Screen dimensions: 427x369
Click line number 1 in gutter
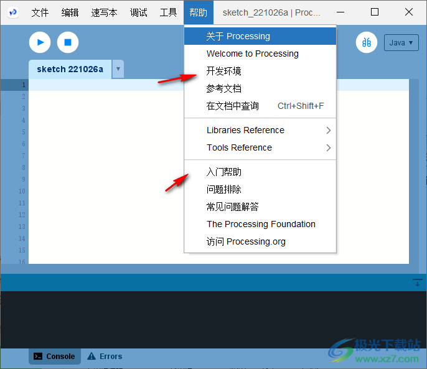click(x=24, y=85)
